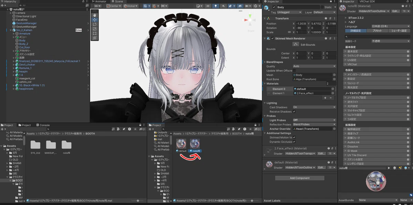The image size is (413, 205).
Task: Click the Edit Bounds icon button
Action: click(x=296, y=45)
